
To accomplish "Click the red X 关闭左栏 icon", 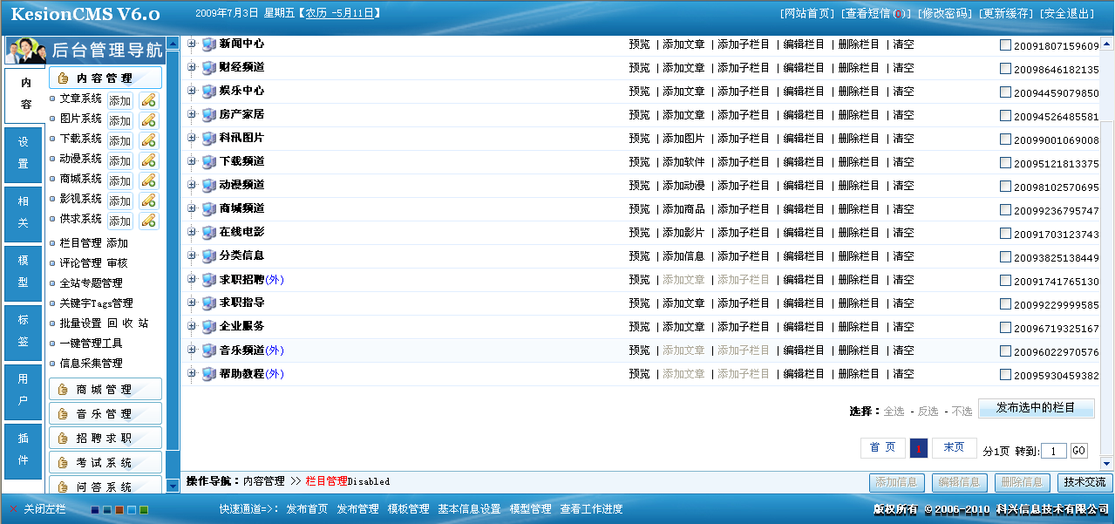I will pos(13,509).
